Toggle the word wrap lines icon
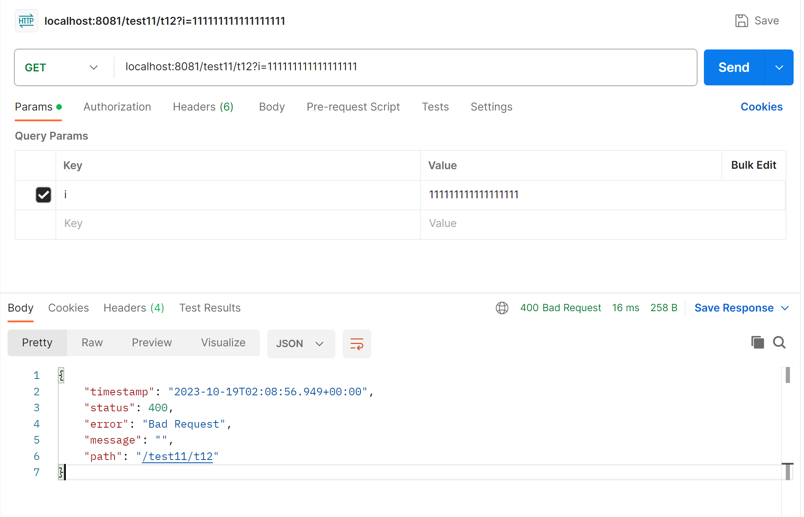Image resolution: width=804 pixels, height=517 pixels. [x=357, y=343]
